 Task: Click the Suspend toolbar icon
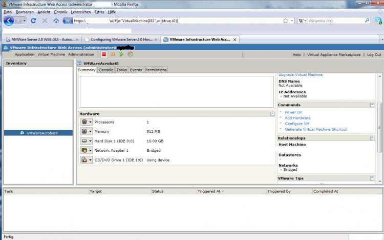113,54
